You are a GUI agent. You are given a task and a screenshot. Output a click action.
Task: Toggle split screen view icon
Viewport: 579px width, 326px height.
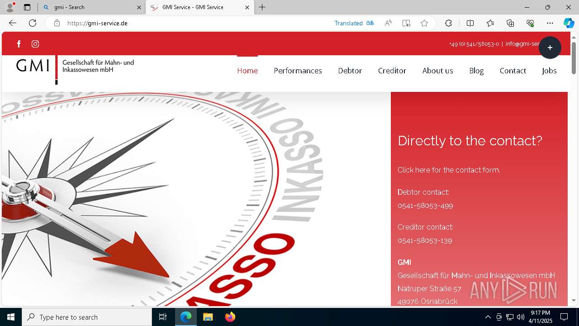click(x=470, y=23)
